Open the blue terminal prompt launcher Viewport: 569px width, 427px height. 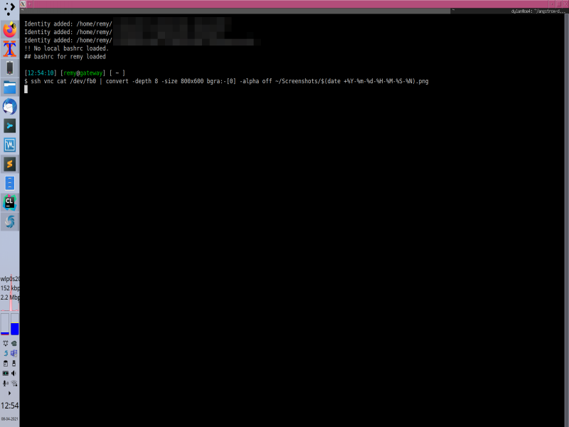pos(9,126)
